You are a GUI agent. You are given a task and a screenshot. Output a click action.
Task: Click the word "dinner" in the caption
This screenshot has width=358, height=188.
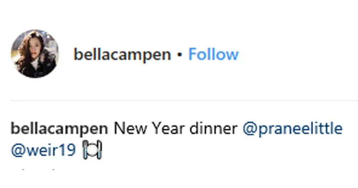[x=213, y=128]
